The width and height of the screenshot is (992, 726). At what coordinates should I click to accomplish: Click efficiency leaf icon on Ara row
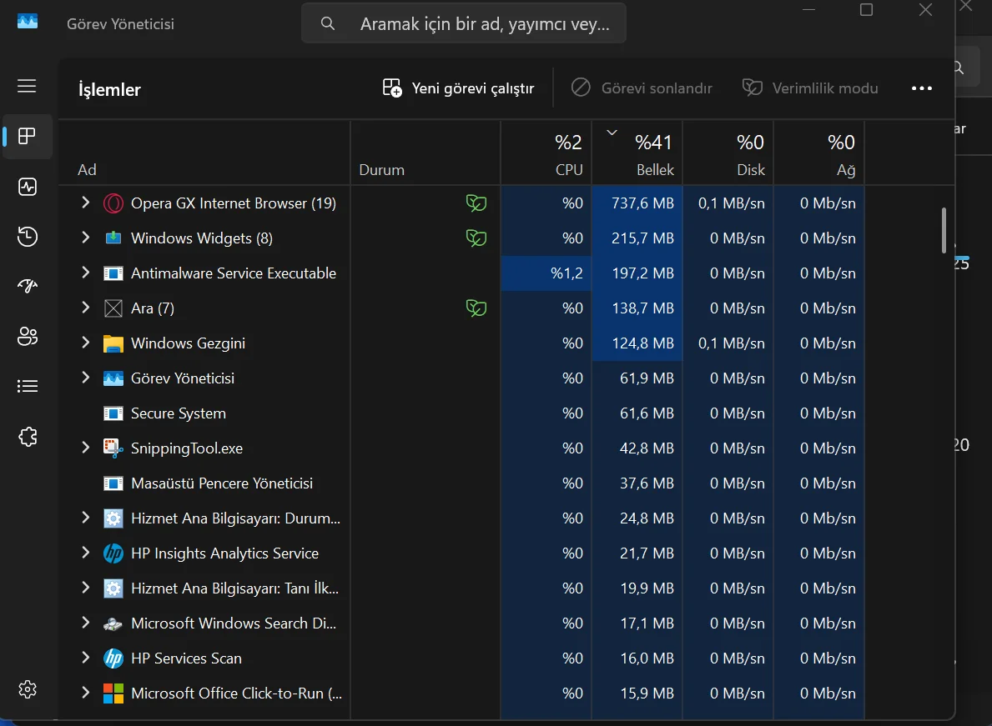[476, 308]
